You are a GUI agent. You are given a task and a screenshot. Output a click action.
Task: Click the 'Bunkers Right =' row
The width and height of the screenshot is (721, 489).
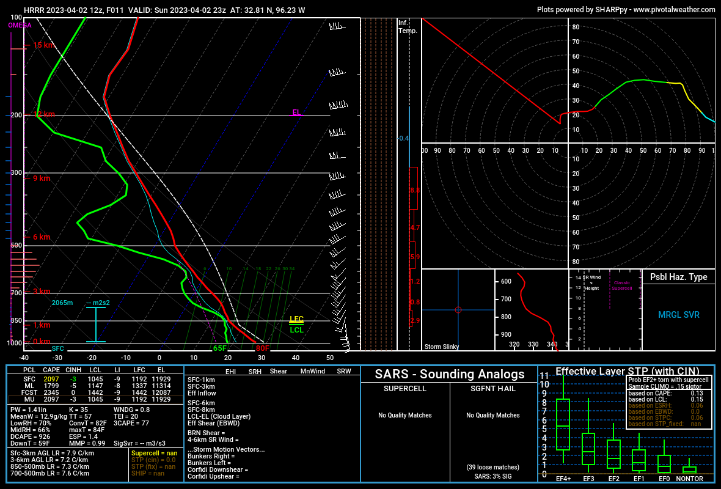pyautogui.click(x=211, y=457)
